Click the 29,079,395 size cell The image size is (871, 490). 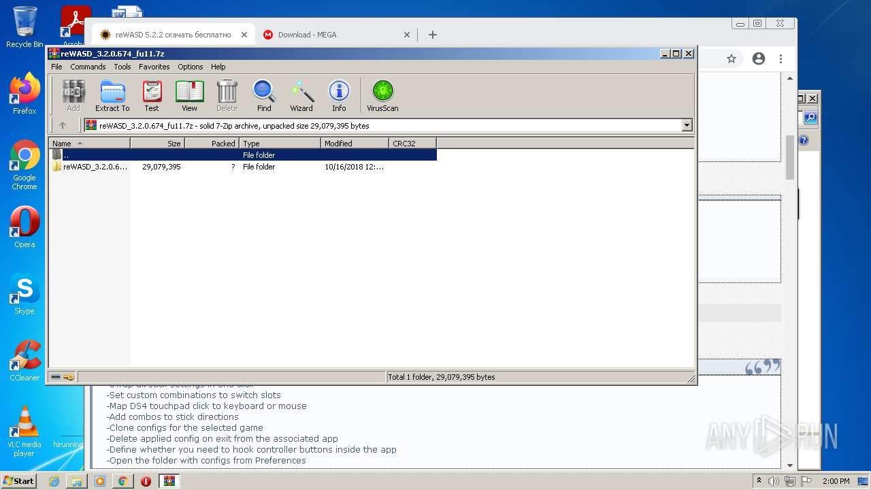(x=161, y=167)
